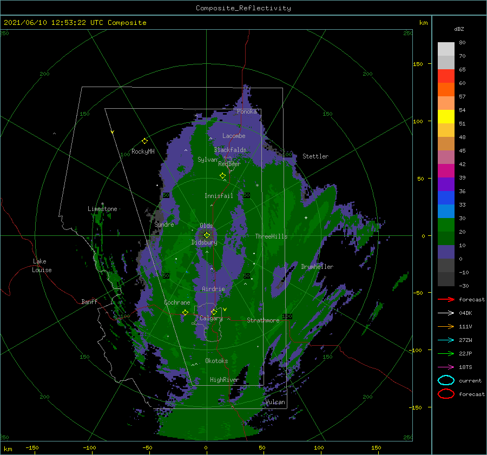Click the yellow diamond marker above Calgary label
The height and width of the screenshot is (455, 487).
[x=214, y=312]
